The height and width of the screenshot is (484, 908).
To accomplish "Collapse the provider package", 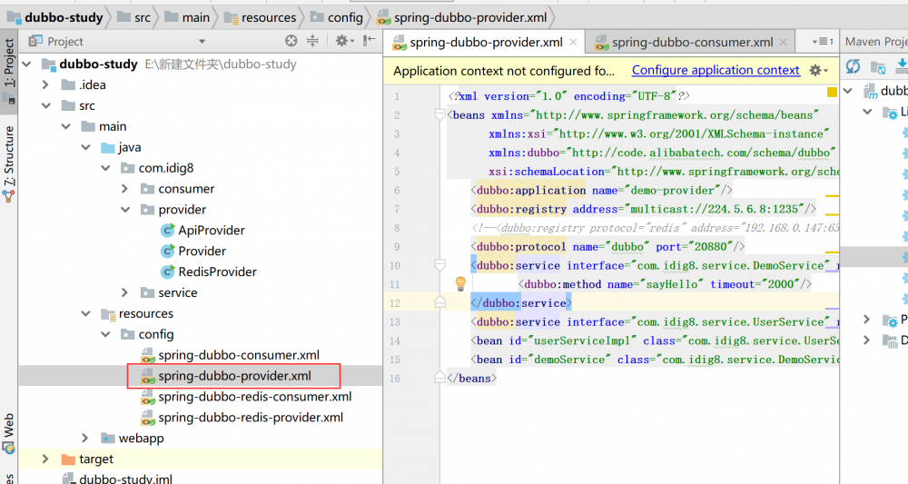I will (125, 210).
